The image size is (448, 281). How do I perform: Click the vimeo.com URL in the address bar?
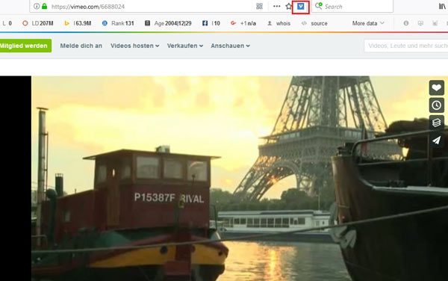(88, 7)
